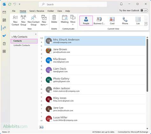Click Jane Brown's photo avatar

point(49,51)
